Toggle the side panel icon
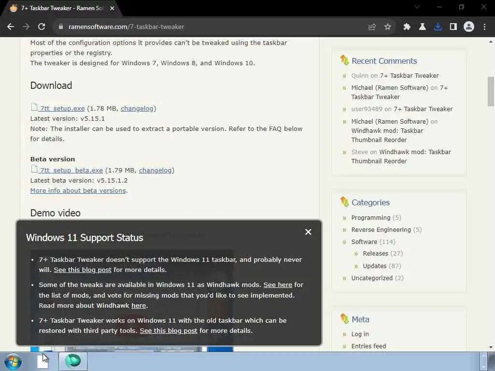Screen dimensions: 495x371 pyautogui.click(x=453, y=27)
